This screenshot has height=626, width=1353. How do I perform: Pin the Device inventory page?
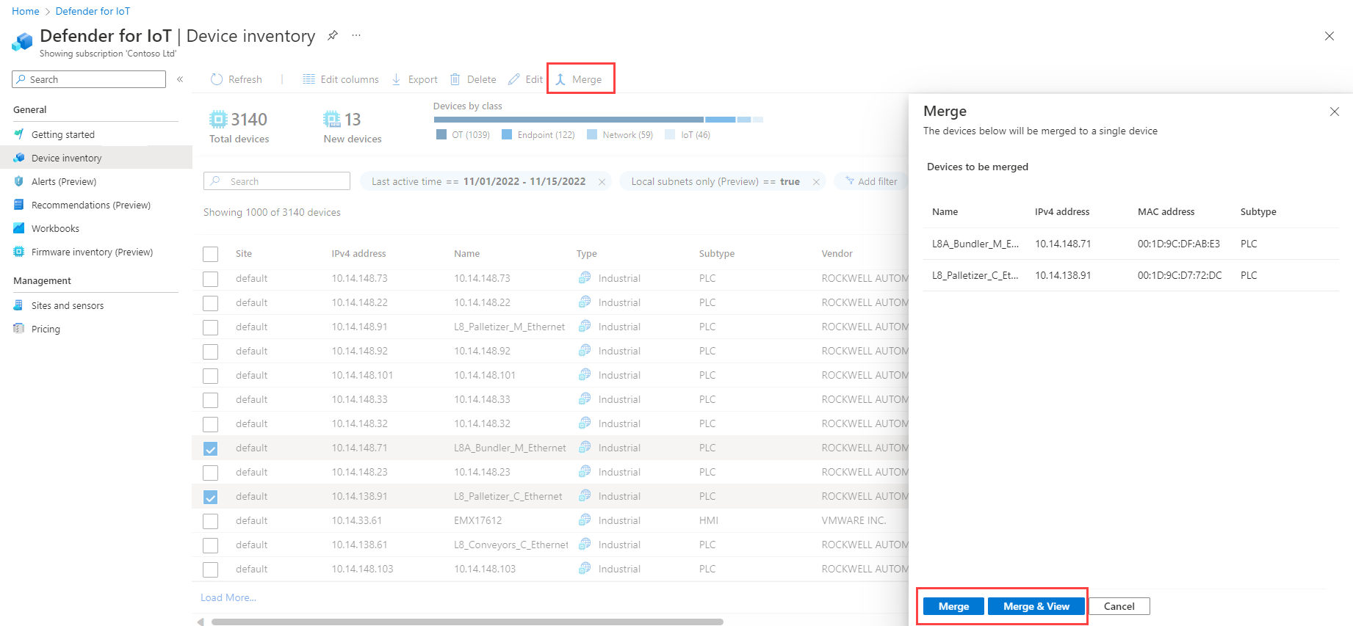point(333,35)
